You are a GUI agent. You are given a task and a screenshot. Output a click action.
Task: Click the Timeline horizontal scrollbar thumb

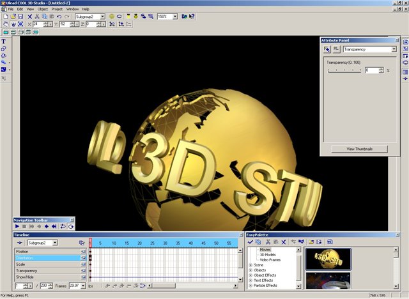click(164, 286)
